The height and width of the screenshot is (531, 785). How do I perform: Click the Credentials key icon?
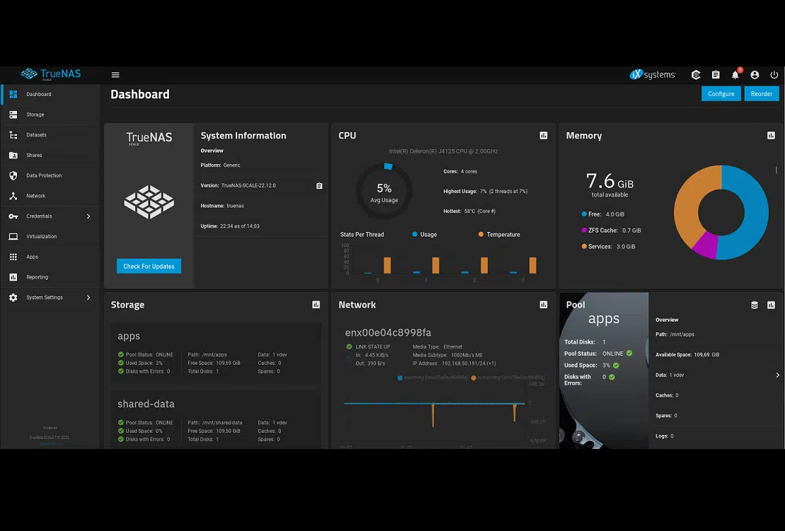[13, 216]
